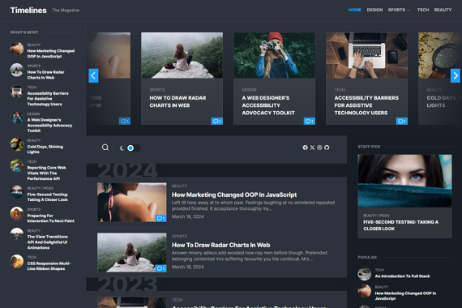Open carousel title Accessibility Barriers For Assistive Technology

pyautogui.click(x=366, y=105)
